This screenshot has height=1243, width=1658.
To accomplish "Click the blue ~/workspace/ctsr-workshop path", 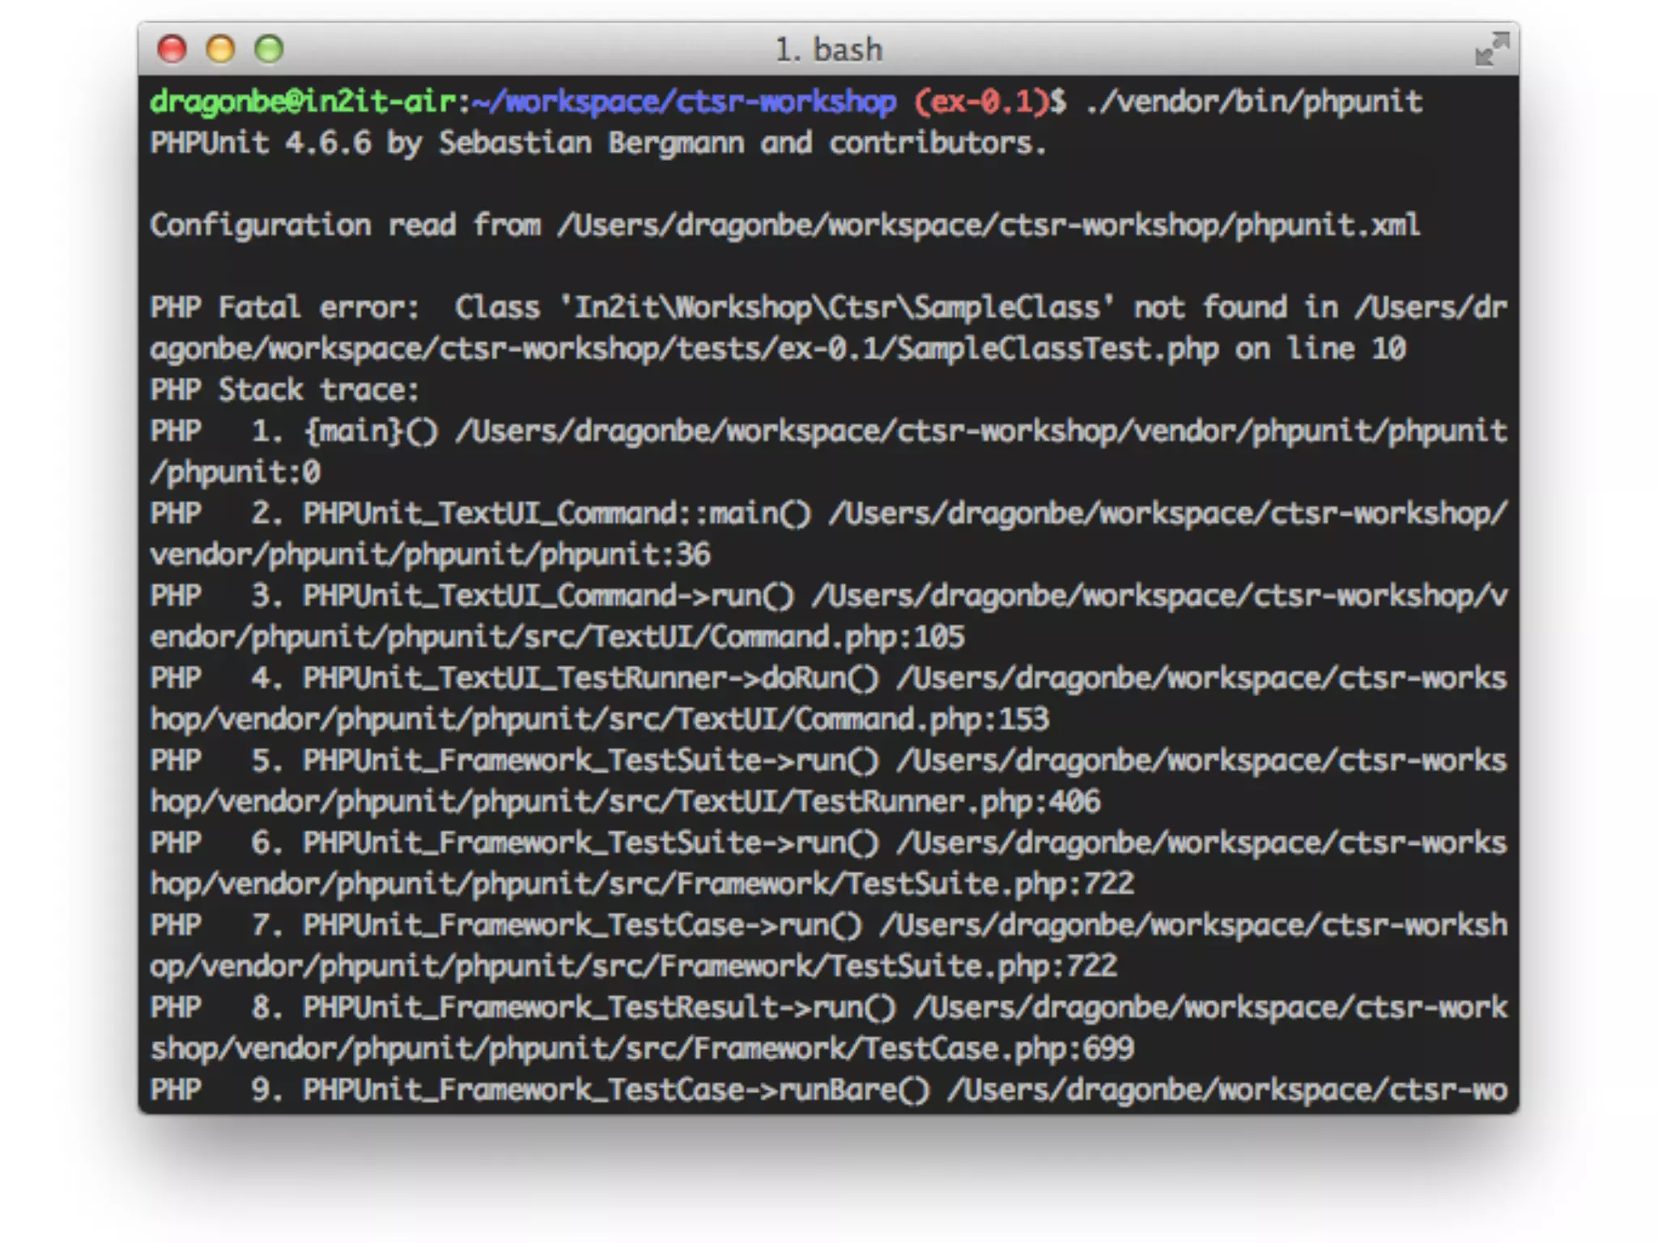I will point(684,102).
